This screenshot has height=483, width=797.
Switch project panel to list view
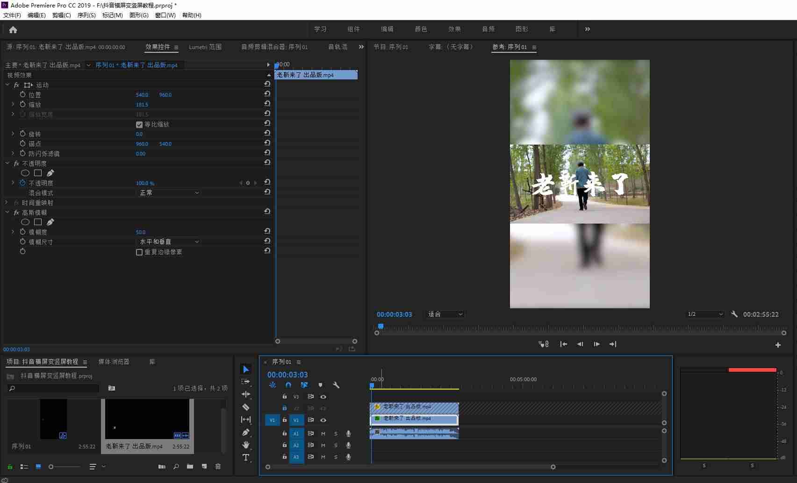(x=24, y=466)
